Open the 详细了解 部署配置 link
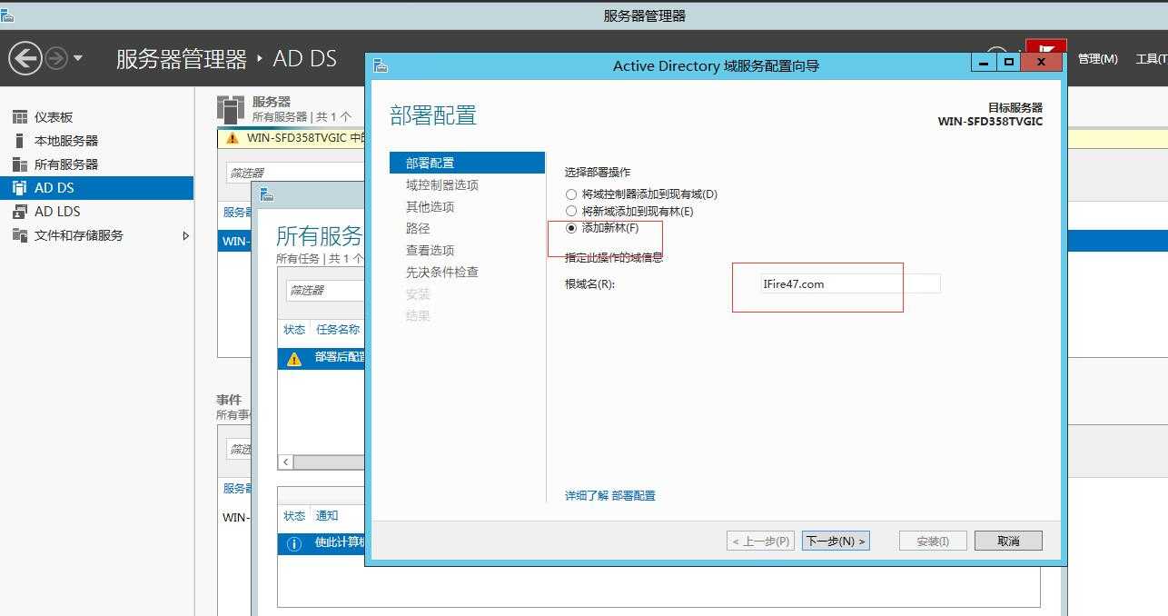Viewport: 1168px width, 616px height. [x=609, y=495]
